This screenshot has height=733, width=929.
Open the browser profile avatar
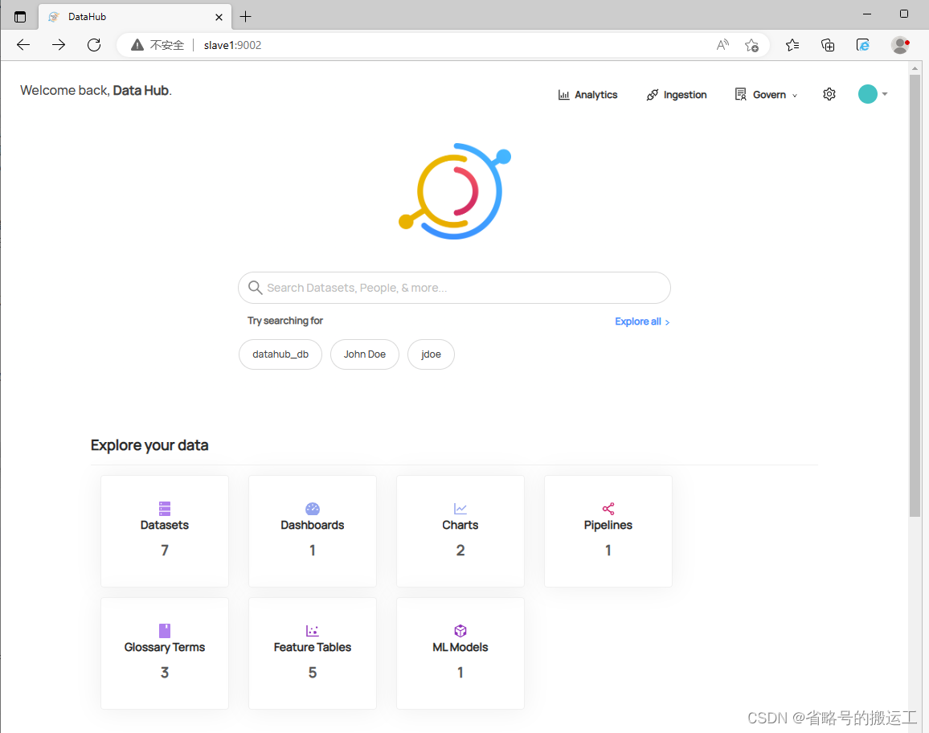point(900,45)
